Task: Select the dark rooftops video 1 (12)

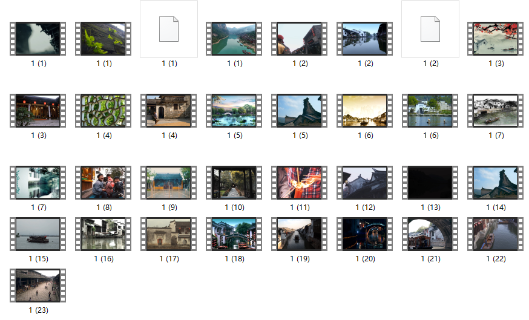Action: pyautogui.click(x=365, y=183)
